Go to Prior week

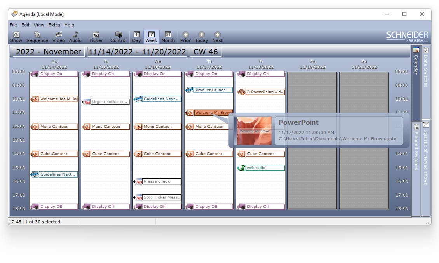point(185,37)
